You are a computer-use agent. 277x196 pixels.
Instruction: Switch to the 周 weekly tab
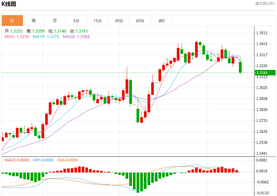tap(34, 21)
